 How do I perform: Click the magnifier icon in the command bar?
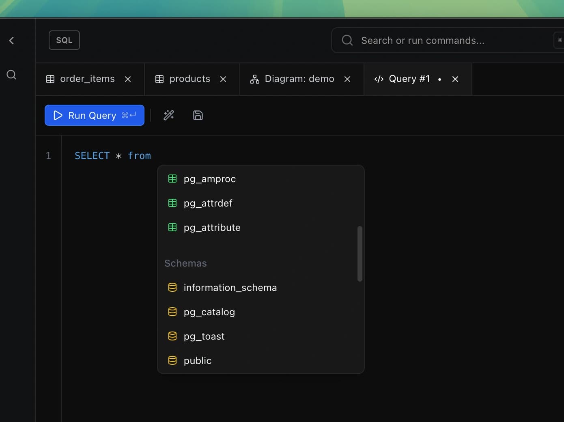coord(347,40)
